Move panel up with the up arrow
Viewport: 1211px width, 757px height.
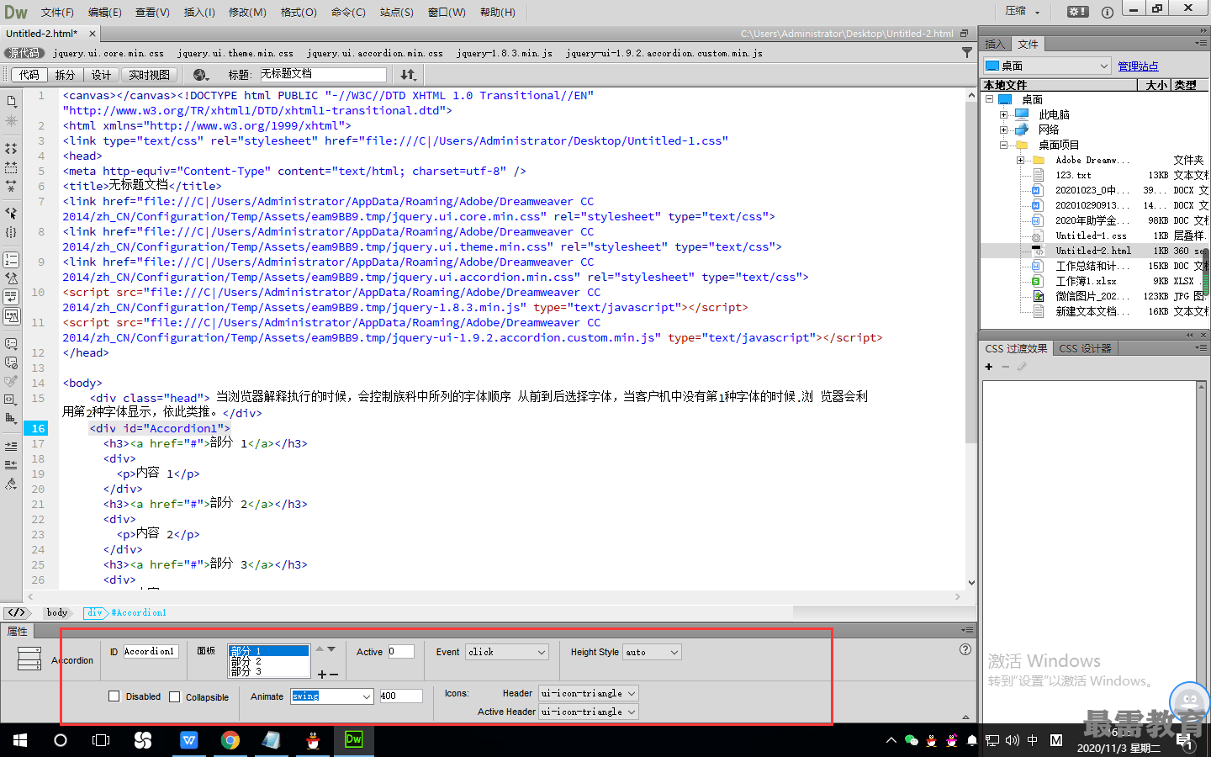click(319, 649)
